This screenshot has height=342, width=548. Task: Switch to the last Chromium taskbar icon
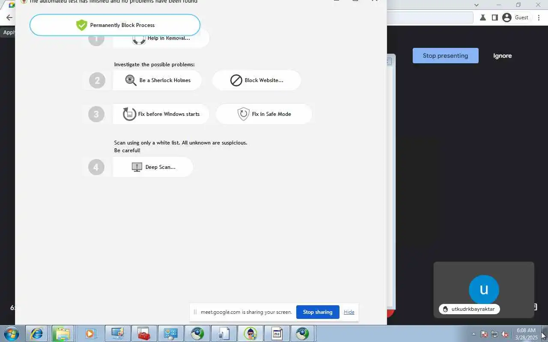tap(303, 333)
